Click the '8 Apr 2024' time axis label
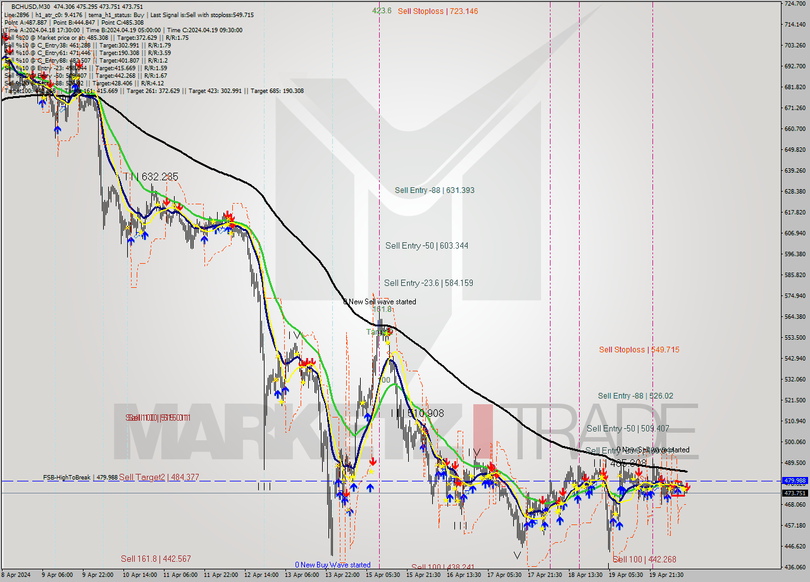The width and height of the screenshot is (810, 582). (17, 575)
